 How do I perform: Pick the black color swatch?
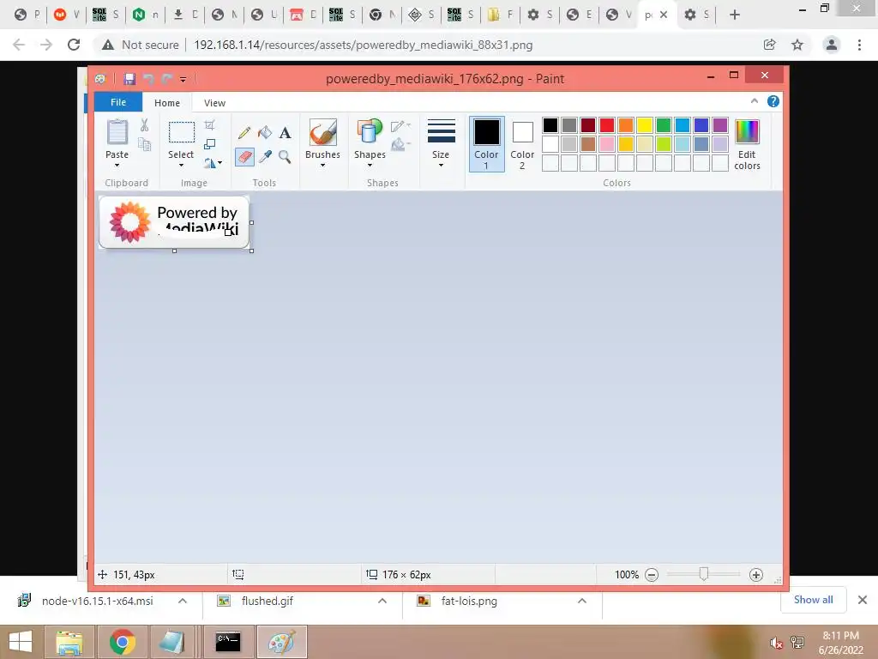coord(550,125)
